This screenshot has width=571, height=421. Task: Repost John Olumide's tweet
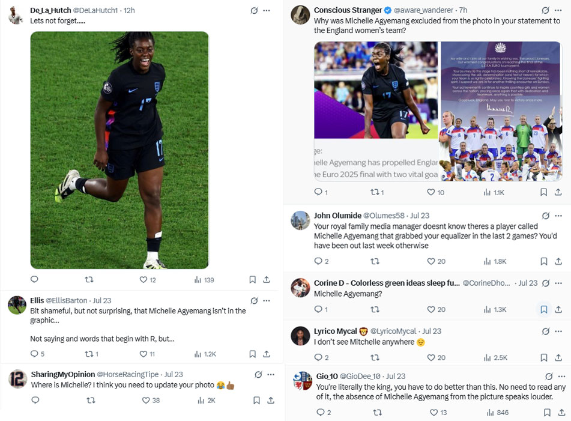[375, 261]
